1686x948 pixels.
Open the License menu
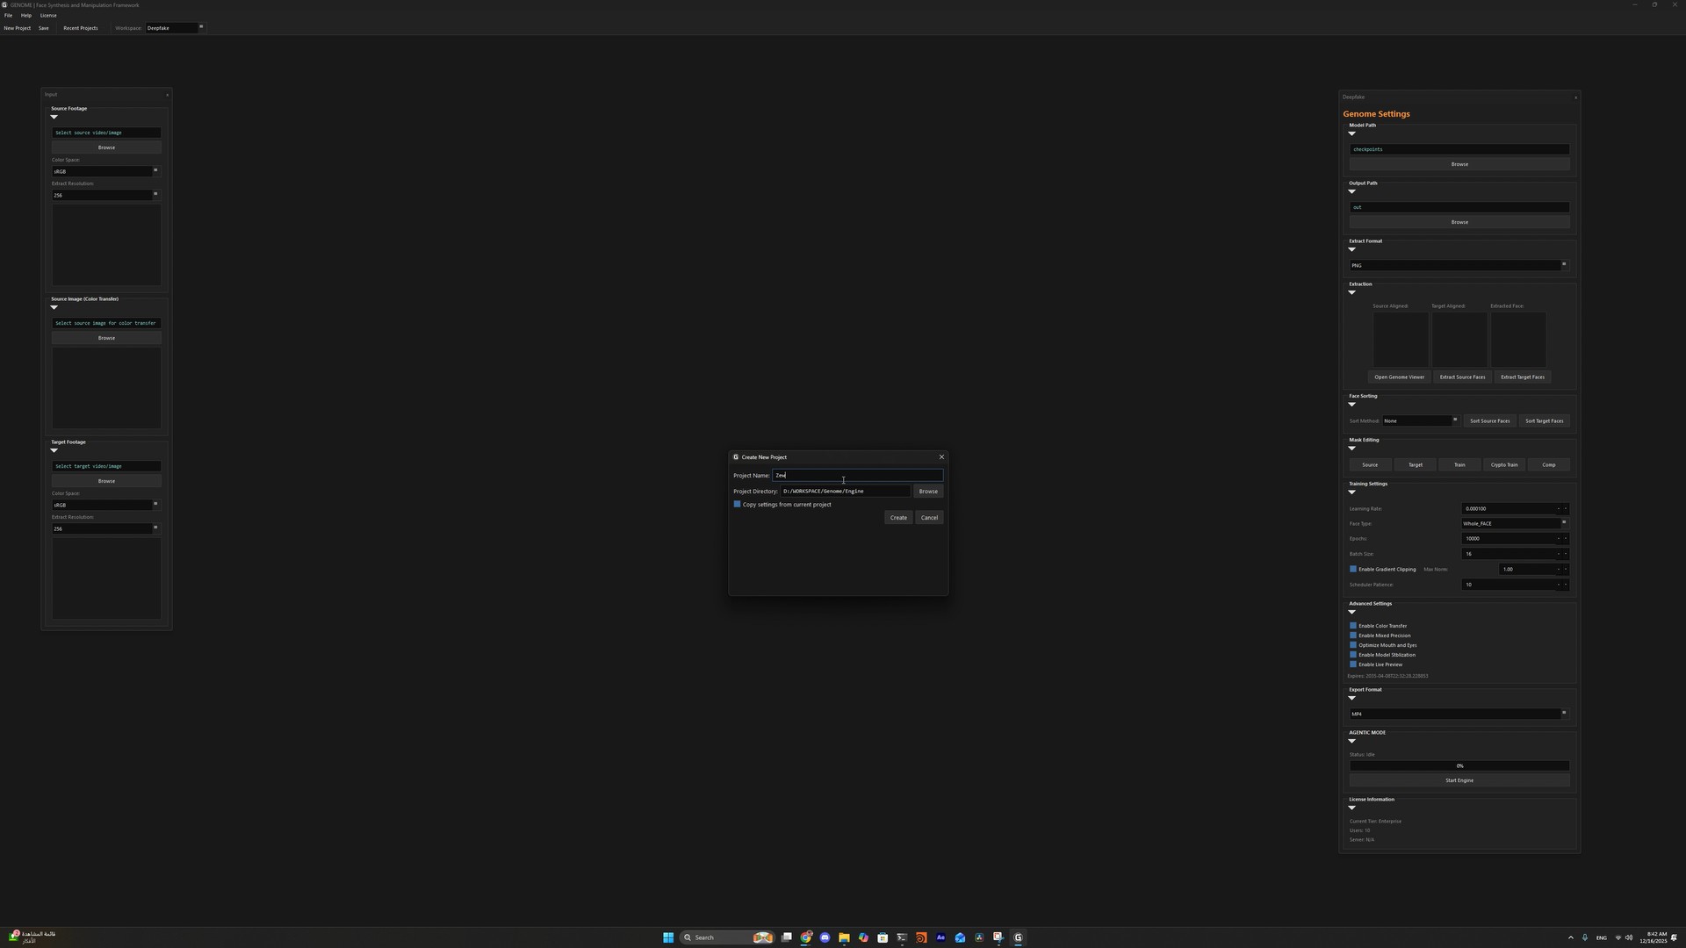48,15
